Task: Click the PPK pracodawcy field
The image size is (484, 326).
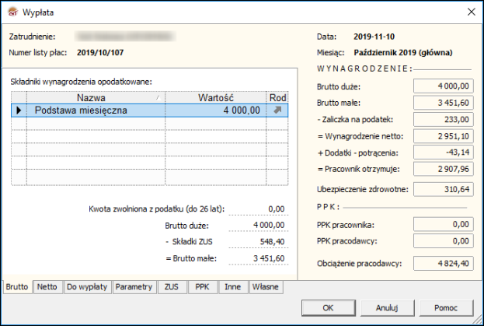Action: click(444, 241)
